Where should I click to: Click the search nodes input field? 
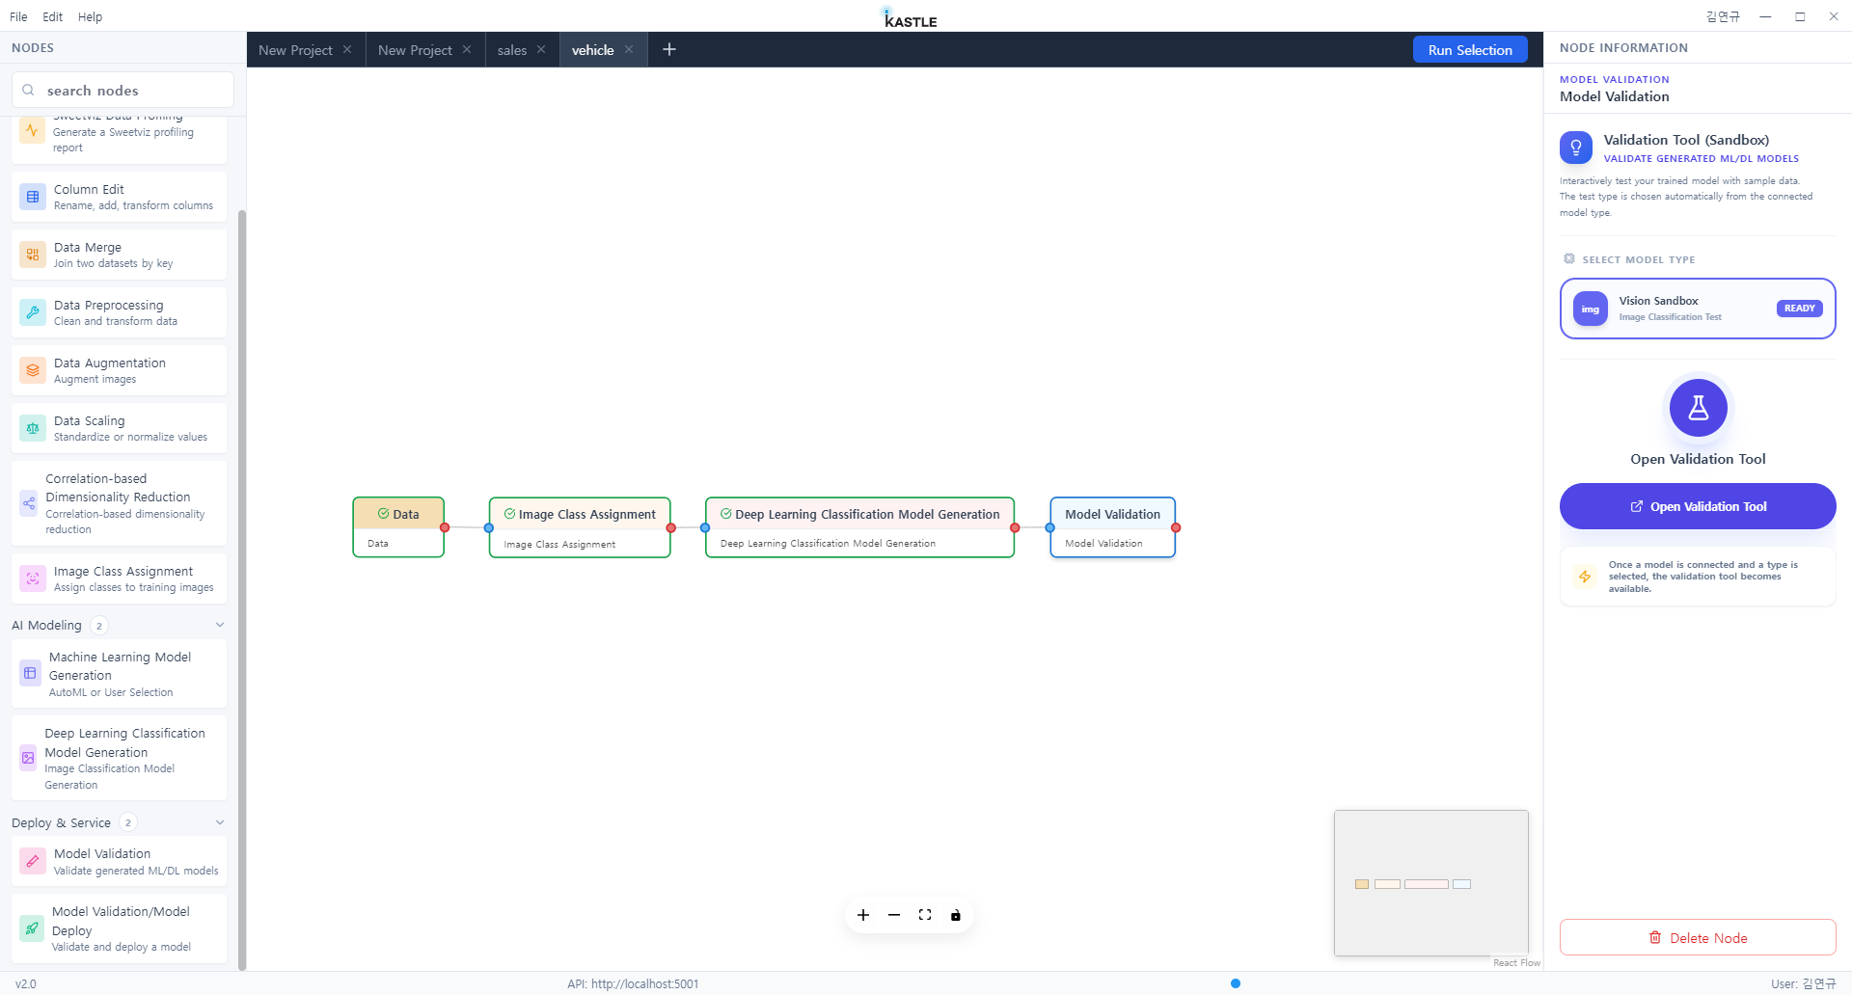point(123,90)
